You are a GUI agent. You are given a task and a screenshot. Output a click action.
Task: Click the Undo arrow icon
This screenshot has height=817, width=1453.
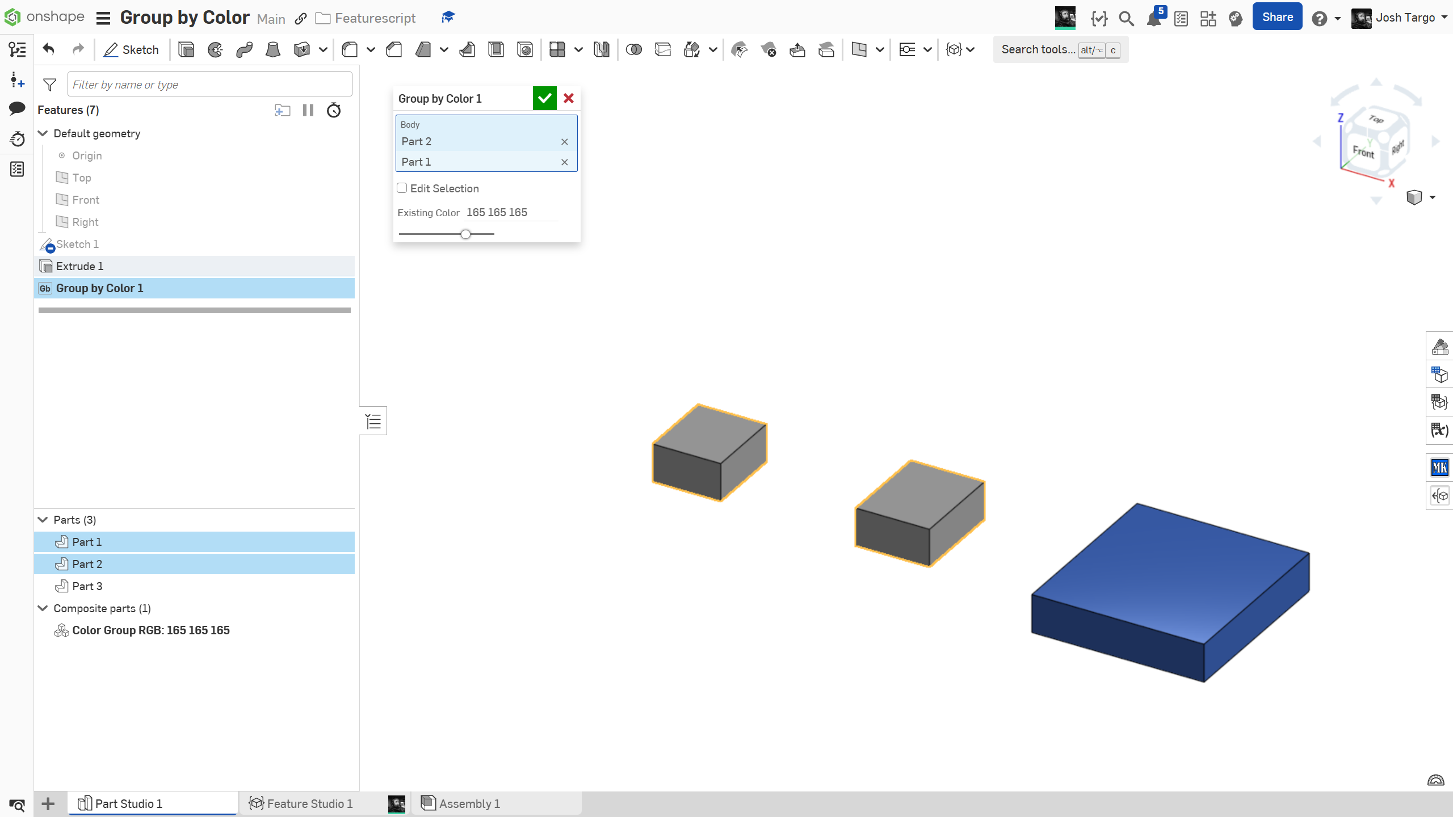pyautogui.click(x=49, y=50)
